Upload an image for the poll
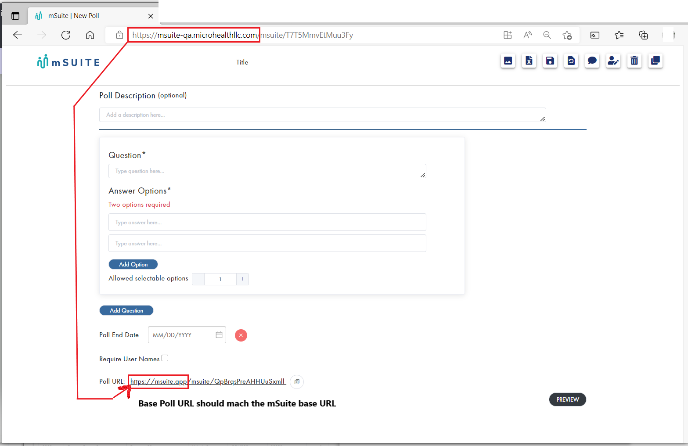The height and width of the screenshot is (446, 688). pos(508,61)
